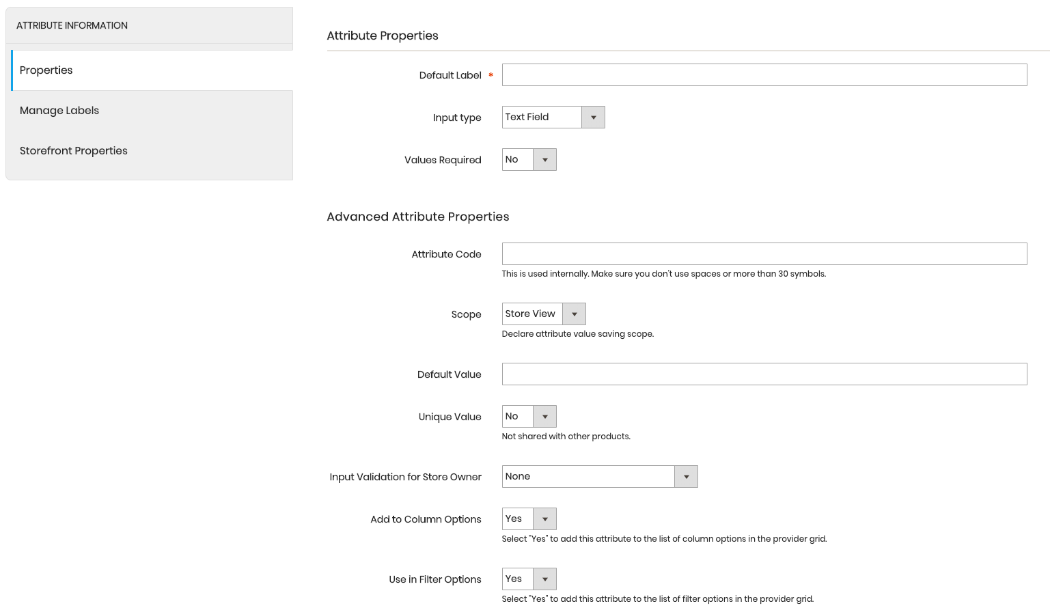
Task: Open the Properties tab in sidebar
Action: click(x=152, y=70)
